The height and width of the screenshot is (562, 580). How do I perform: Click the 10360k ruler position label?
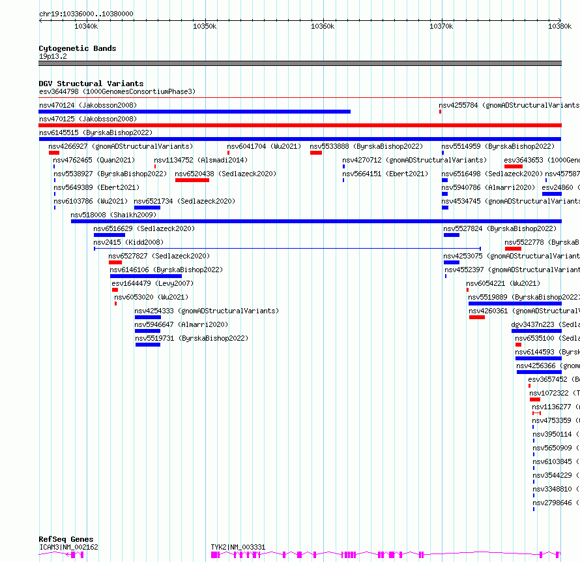click(x=323, y=26)
